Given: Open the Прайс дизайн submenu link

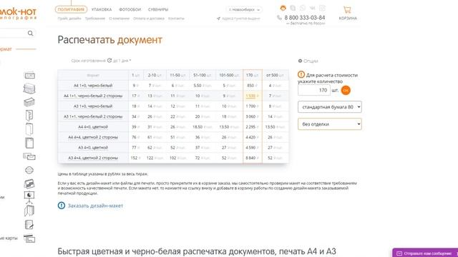Looking at the screenshot, I should [x=69, y=19].
